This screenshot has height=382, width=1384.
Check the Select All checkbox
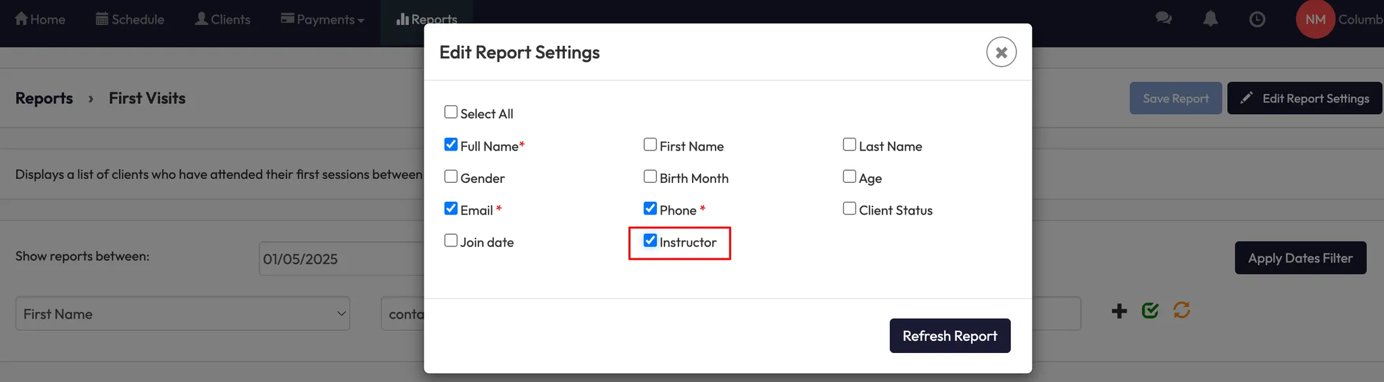pyautogui.click(x=451, y=112)
